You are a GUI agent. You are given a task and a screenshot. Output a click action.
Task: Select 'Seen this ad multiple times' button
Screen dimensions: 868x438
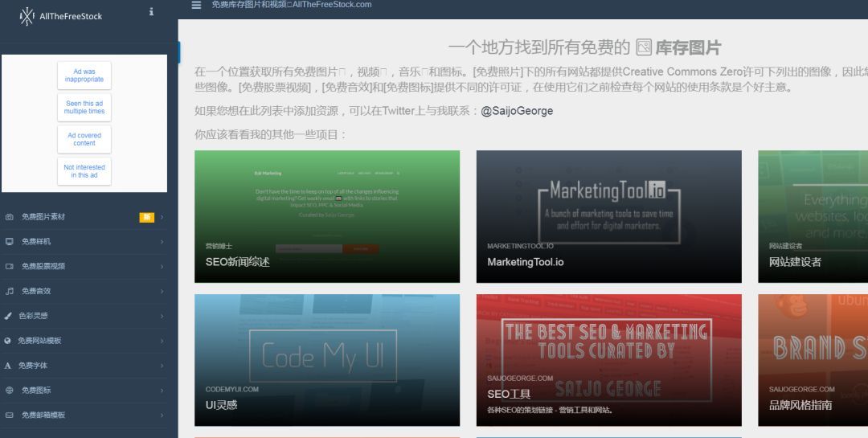tap(84, 108)
